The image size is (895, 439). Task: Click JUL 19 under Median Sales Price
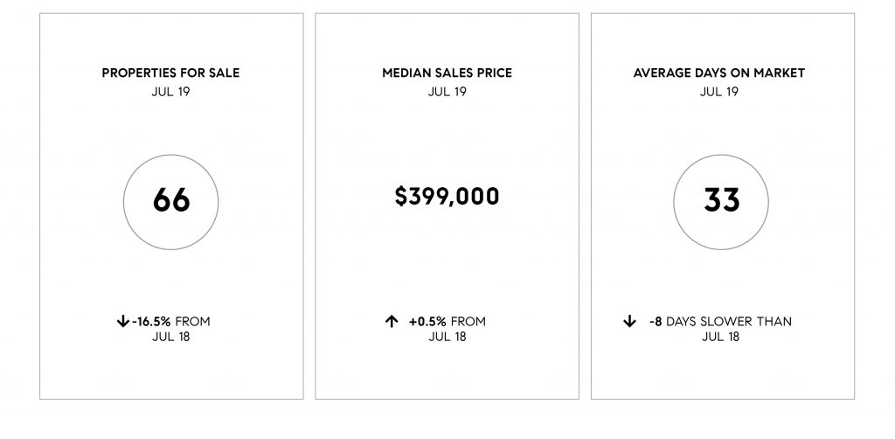pos(447,91)
